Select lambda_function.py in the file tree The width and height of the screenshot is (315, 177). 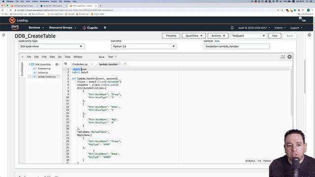[x=46, y=77]
